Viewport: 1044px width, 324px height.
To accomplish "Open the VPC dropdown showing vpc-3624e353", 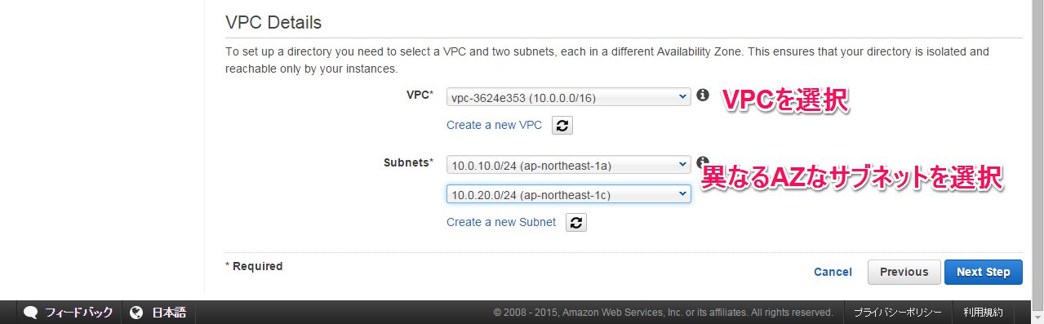I will pyautogui.click(x=569, y=97).
